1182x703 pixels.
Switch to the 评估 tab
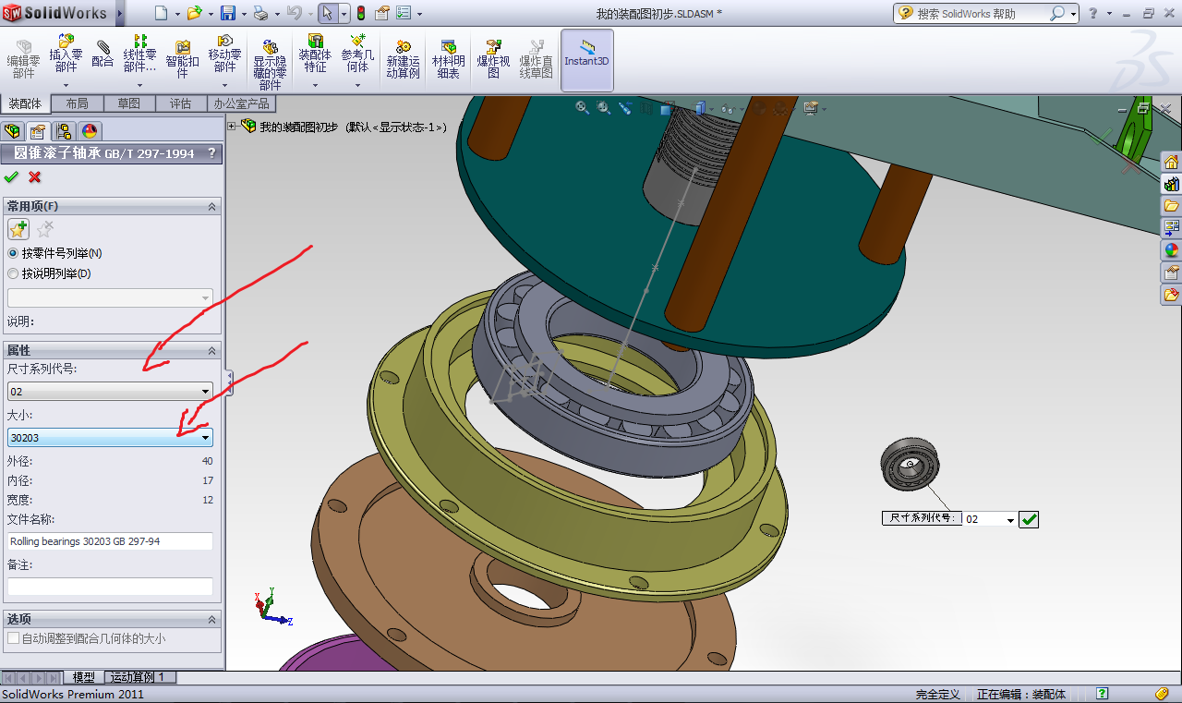tap(180, 103)
